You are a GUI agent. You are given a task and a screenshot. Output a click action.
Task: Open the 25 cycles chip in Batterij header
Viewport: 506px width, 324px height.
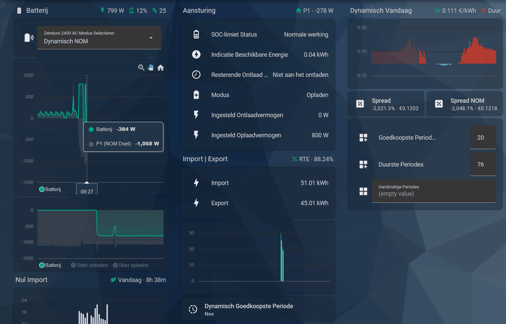[159, 11]
